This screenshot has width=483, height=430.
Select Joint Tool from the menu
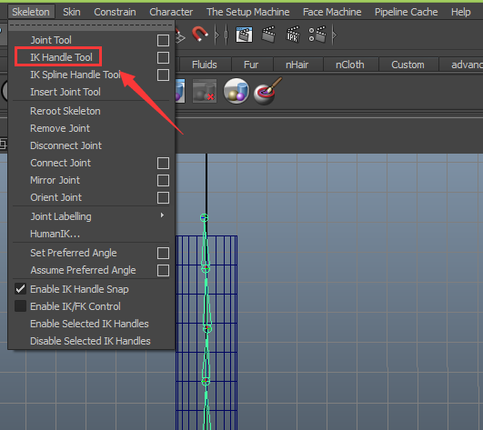pos(51,40)
